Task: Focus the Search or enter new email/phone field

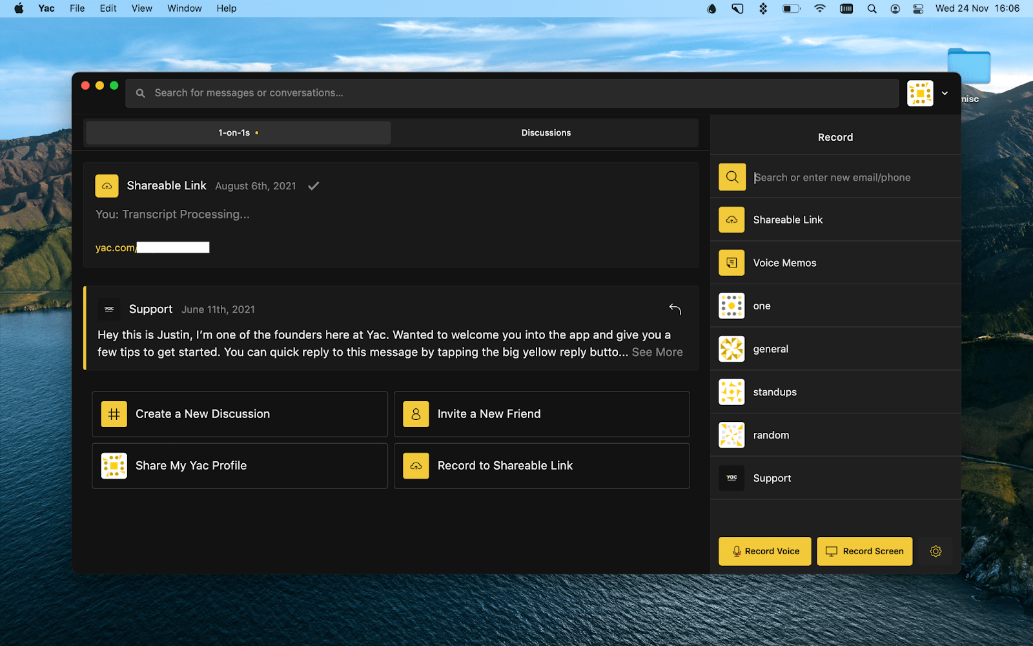Action: click(852, 177)
